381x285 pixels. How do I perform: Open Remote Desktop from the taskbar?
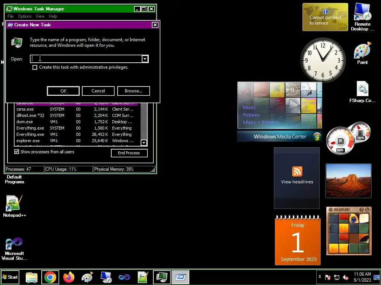pyautogui.click(x=106, y=277)
